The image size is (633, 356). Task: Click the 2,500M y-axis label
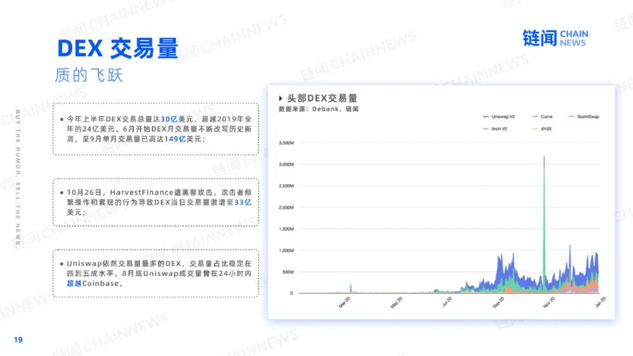(x=286, y=186)
